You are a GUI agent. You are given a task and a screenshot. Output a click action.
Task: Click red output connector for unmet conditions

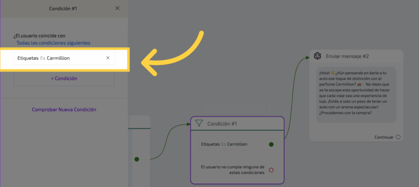pyautogui.click(x=271, y=170)
